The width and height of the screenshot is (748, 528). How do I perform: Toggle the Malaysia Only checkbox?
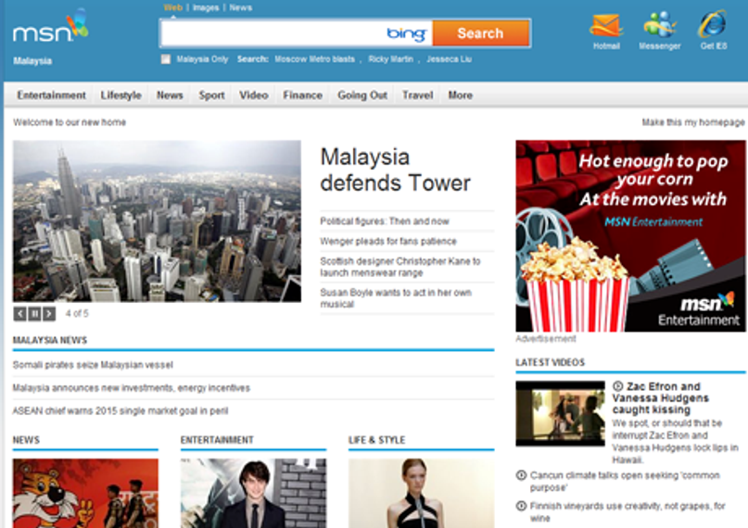(166, 59)
